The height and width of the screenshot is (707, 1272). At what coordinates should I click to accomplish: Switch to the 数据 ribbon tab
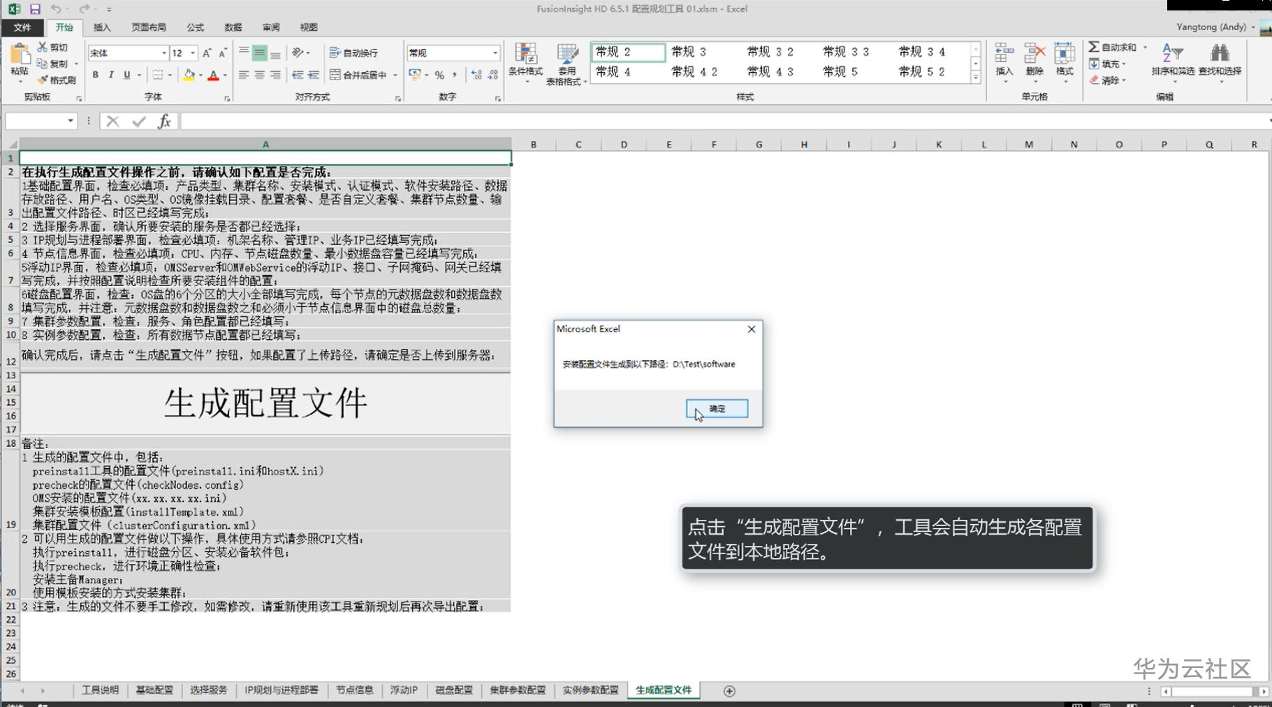point(233,27)
